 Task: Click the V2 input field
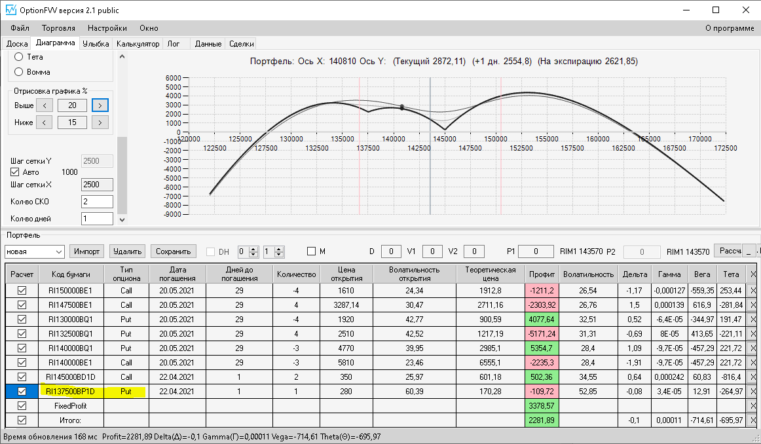[474, 251]
